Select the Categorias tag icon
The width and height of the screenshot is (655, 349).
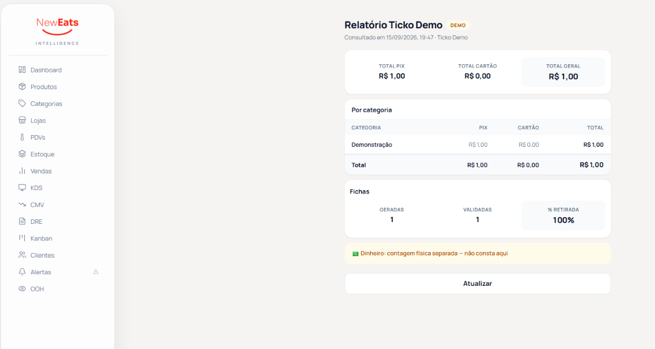(x=22, y=103)
